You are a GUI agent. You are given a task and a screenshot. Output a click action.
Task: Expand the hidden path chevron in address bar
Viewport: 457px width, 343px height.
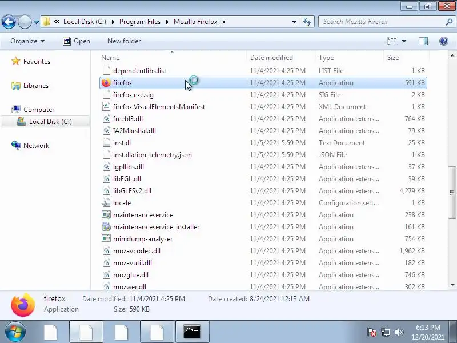[x=57, y=22]
